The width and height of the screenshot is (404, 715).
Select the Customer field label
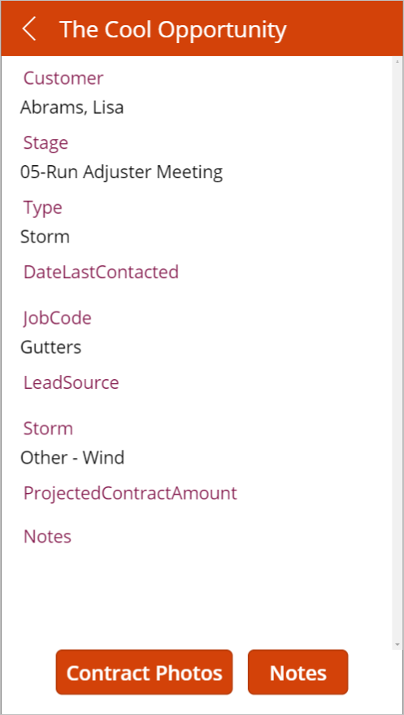pos(63,78)
